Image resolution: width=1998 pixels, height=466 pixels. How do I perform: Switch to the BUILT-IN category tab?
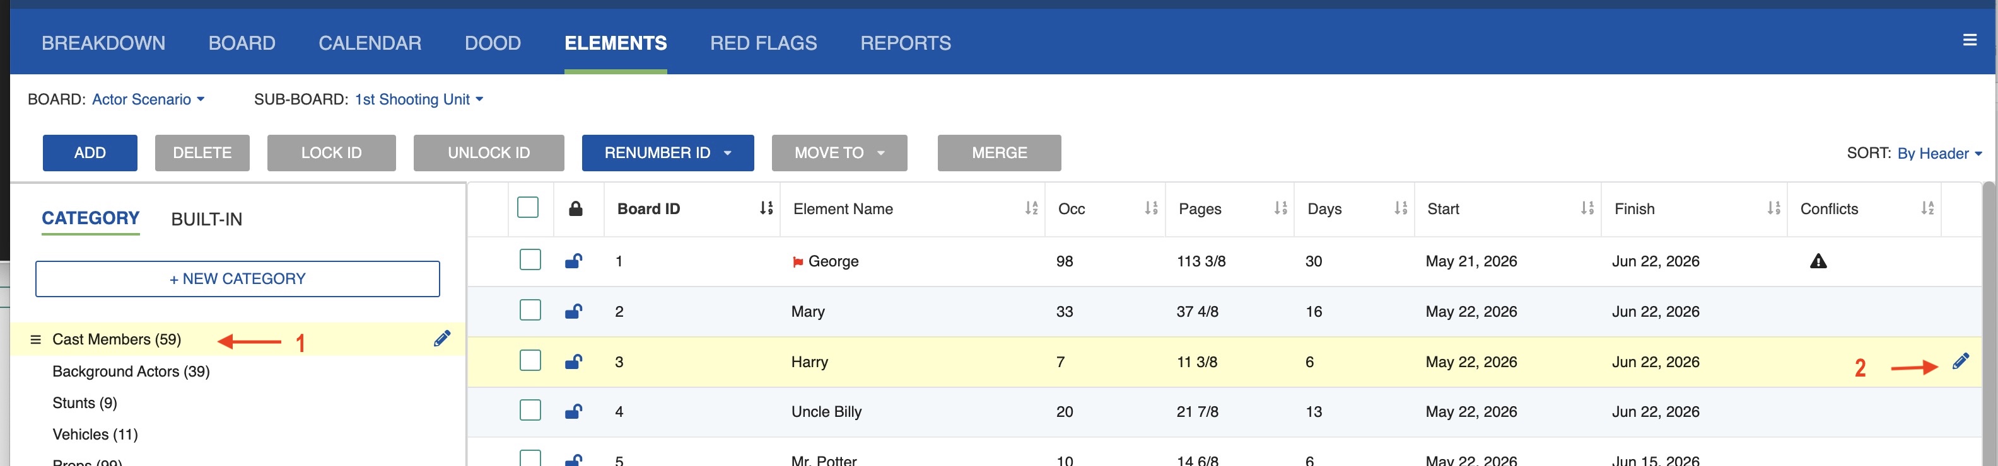[206, 219]
